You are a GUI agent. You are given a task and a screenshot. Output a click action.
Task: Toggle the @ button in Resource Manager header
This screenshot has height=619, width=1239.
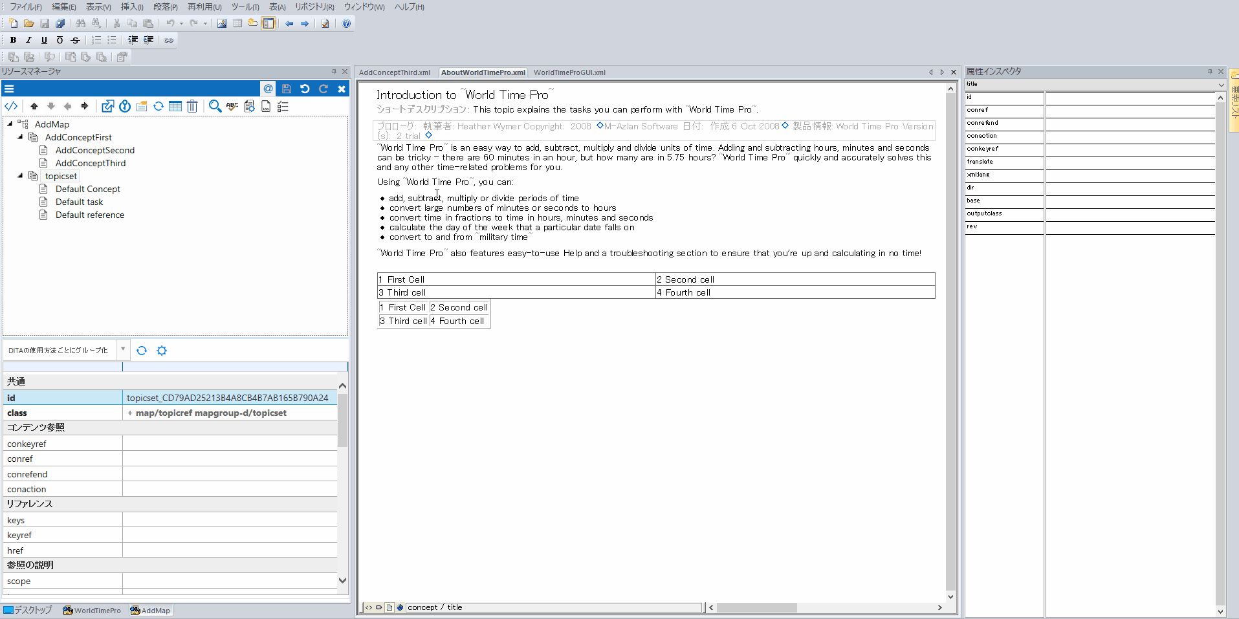point(268,89)
